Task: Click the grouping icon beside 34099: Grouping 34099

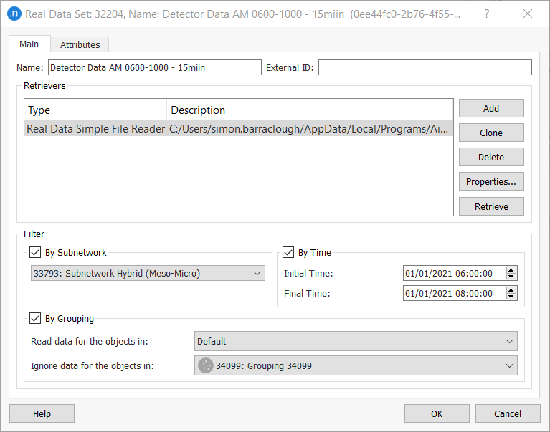Action: 206,365
